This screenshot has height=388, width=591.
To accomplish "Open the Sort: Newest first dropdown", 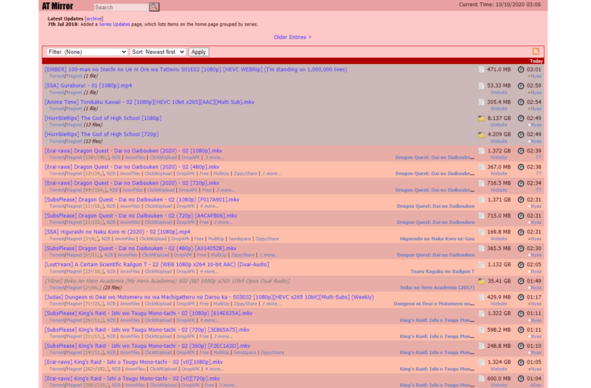I will click(158, 52).
